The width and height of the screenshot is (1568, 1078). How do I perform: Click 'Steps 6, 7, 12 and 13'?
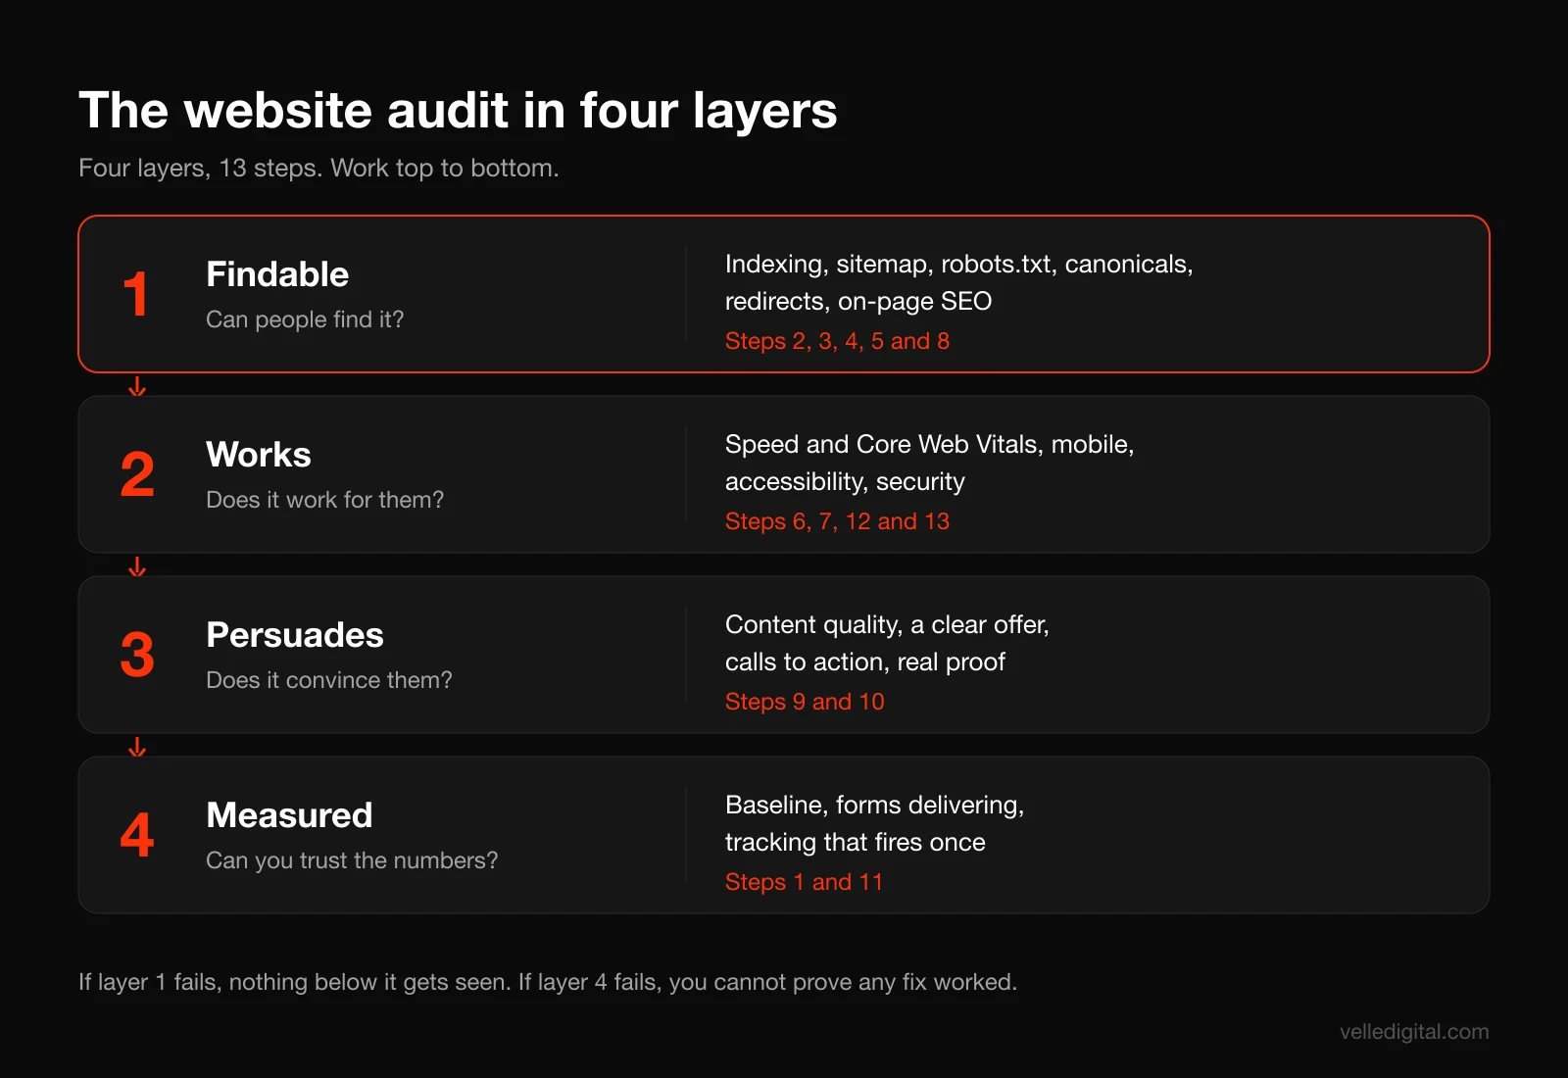point(837,521)
